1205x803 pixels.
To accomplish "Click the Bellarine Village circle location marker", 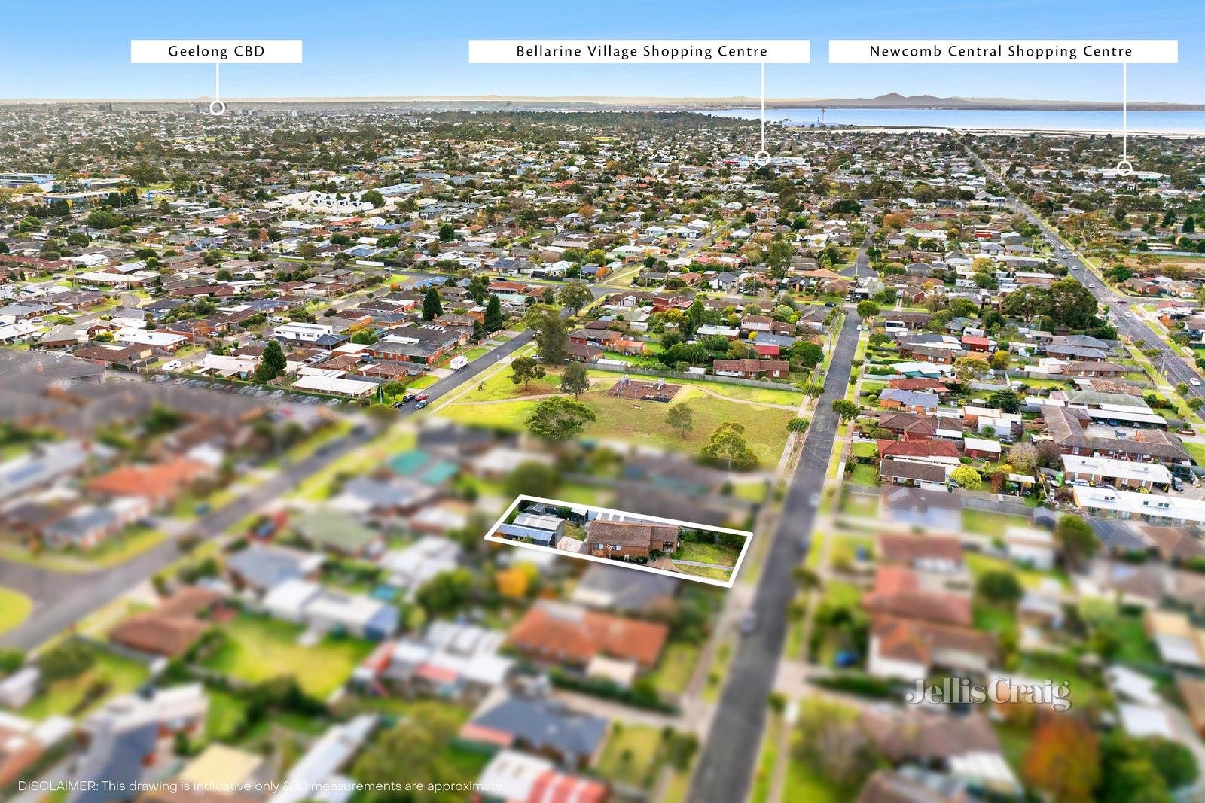I will (x=762, y=158).
